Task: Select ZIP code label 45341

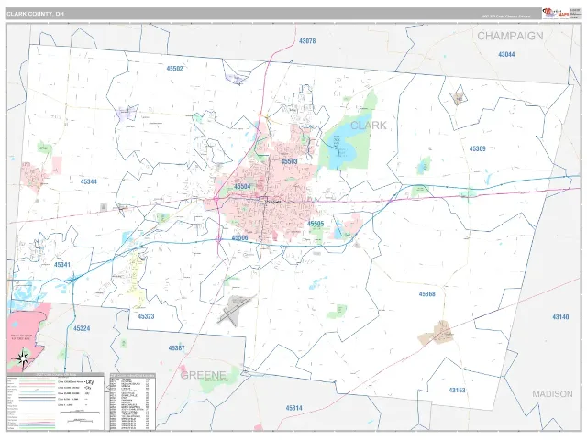Action: coord(62,265)
